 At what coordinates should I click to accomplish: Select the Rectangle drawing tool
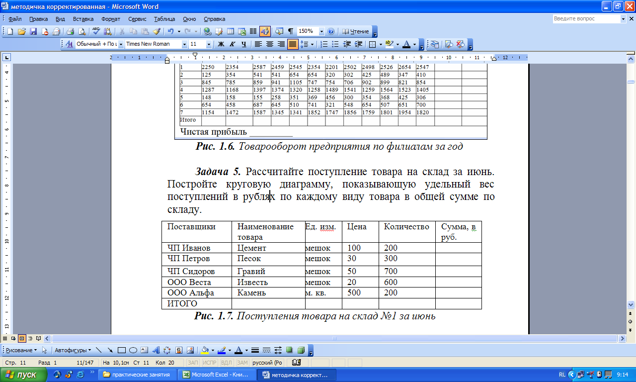click(121, 350)
